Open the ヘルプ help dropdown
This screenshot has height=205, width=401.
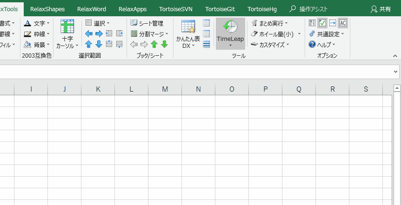pos(322,45)
